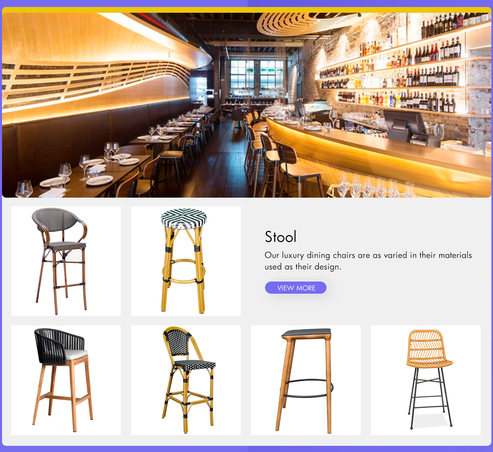
Task: Click the restaurant interior banner photo
Action: click(246, 105)
